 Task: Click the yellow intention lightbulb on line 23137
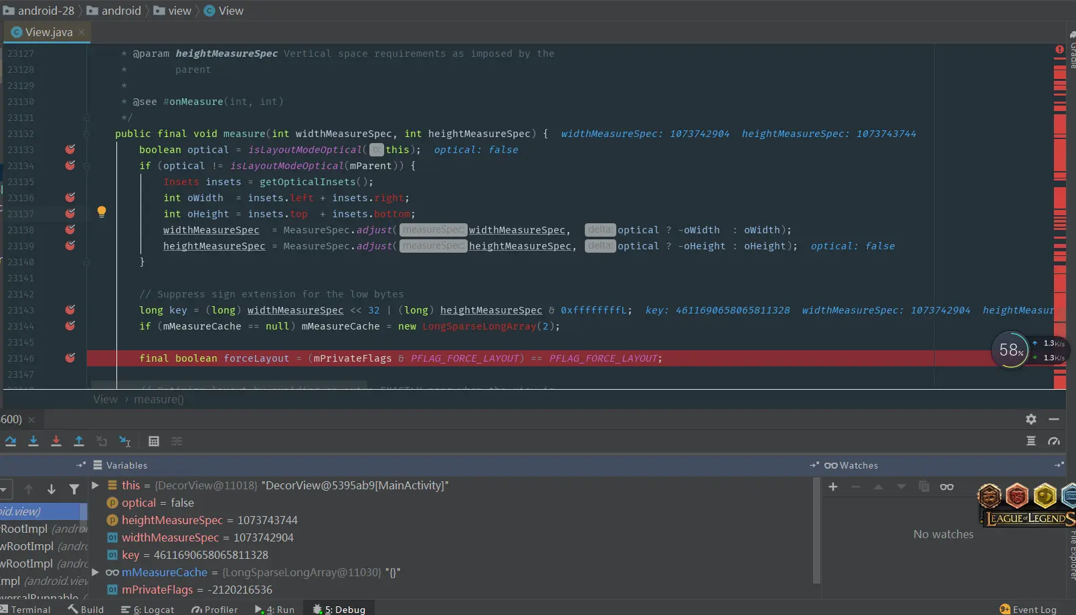[102, 212]
